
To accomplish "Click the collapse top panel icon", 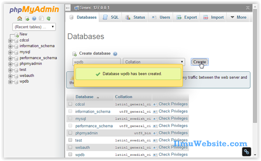I will (248, 8).
